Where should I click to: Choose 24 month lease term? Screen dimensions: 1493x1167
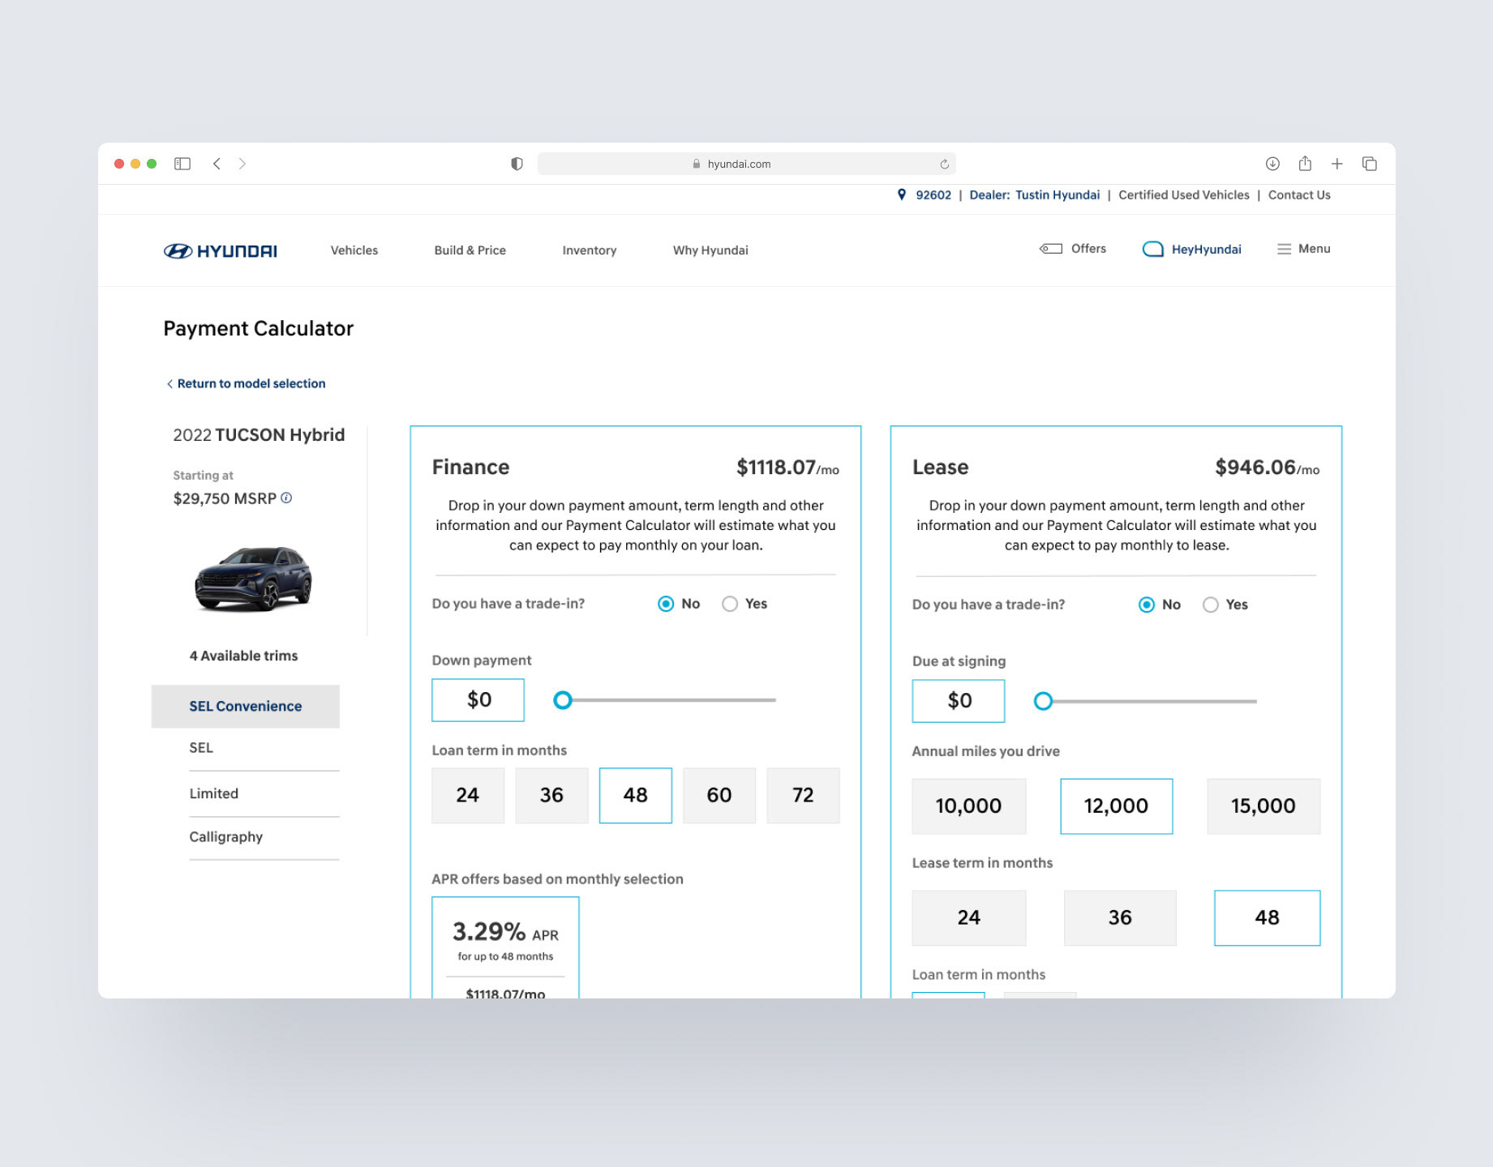(x=969, y=917)
